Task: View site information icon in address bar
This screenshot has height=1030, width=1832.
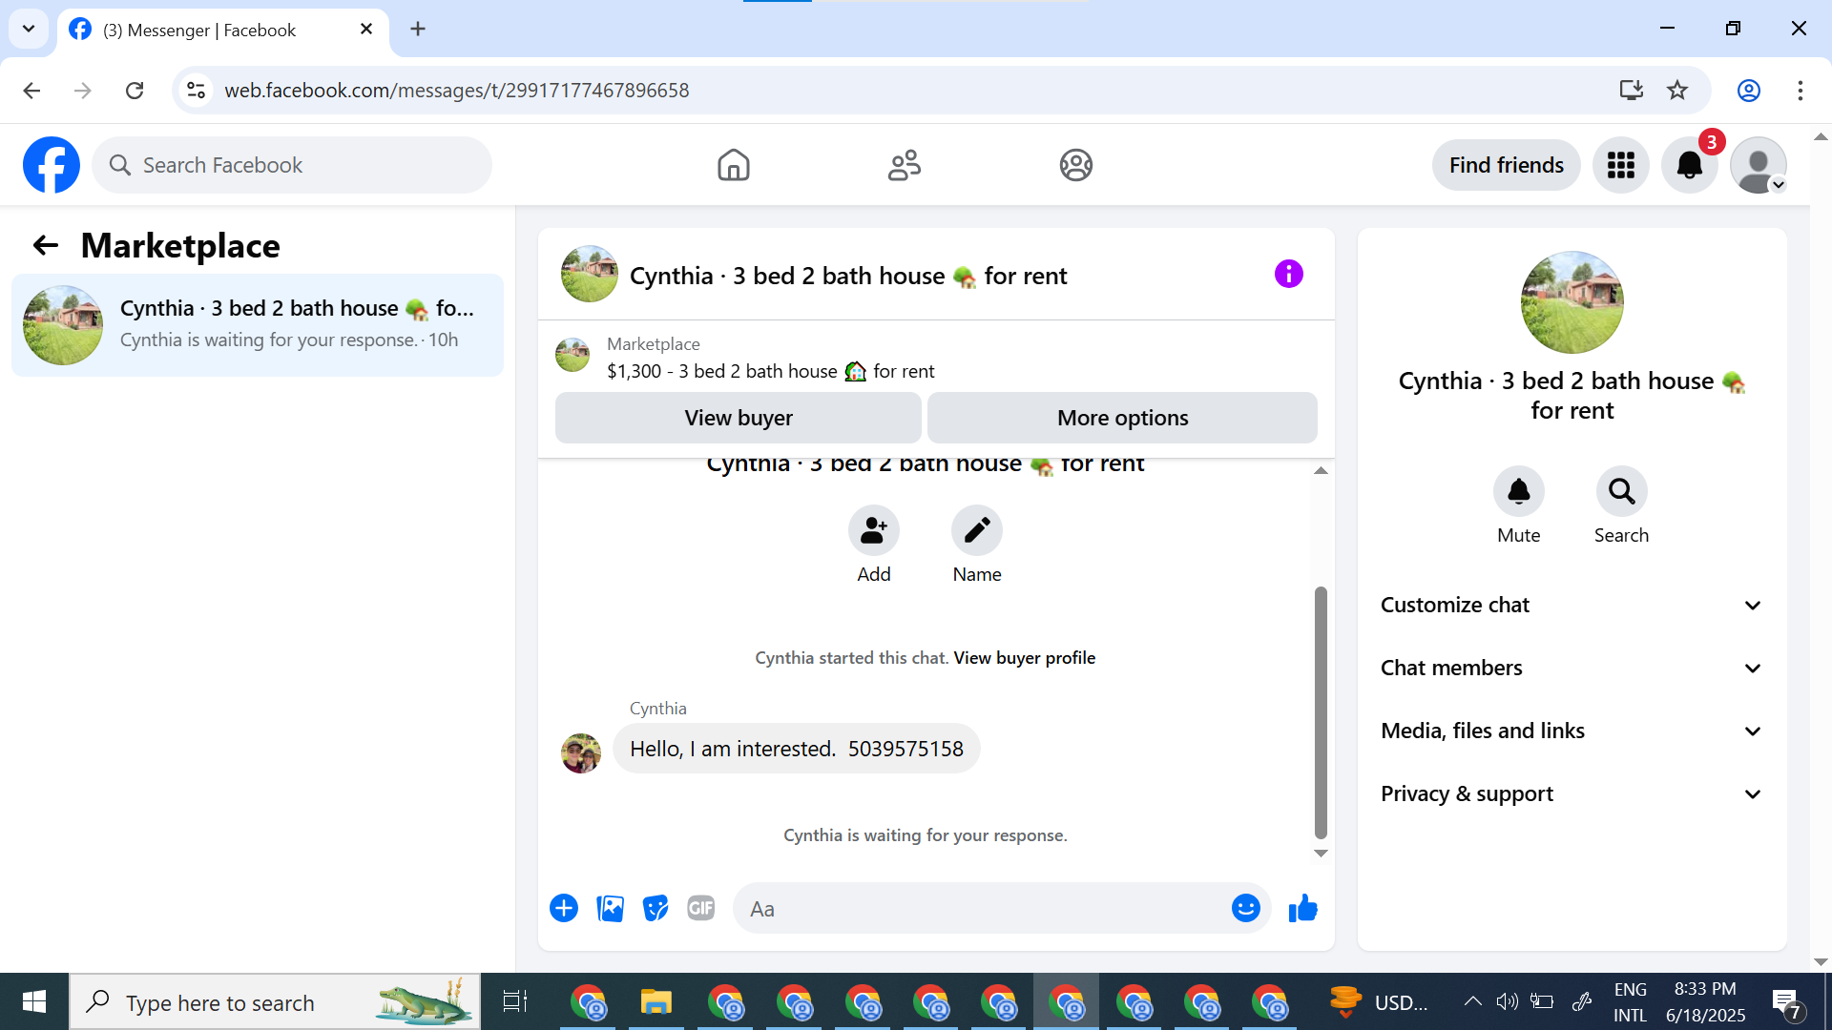Action: click(196, 91)
